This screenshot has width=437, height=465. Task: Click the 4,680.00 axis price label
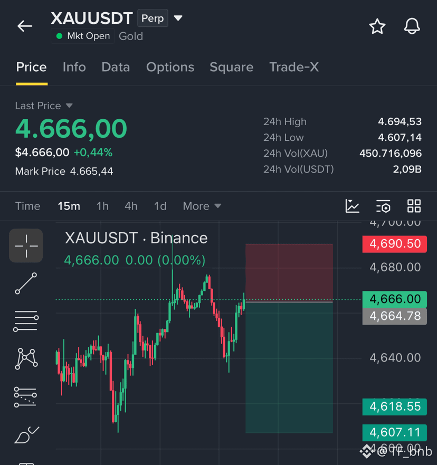click(395, 268)
